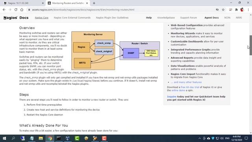Close the Monitoring Routers and Switches tab
The width and height of the screenshot is (252, 142).
[x=87, y=3]
